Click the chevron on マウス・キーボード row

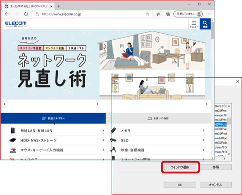pyautogui.click(x=103, y=150)
